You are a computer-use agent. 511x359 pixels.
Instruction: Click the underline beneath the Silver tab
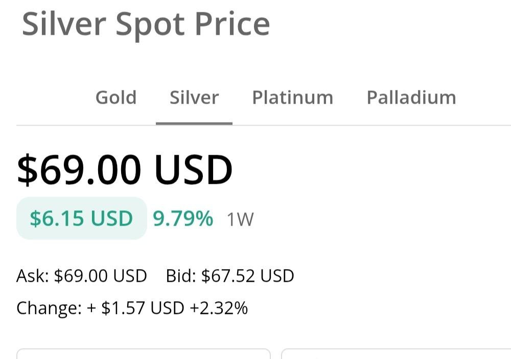click(x=194, y=123)
